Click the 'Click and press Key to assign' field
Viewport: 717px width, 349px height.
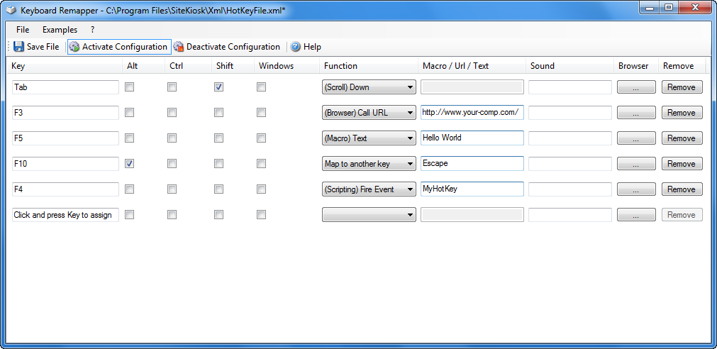click(x=65, y=215)
